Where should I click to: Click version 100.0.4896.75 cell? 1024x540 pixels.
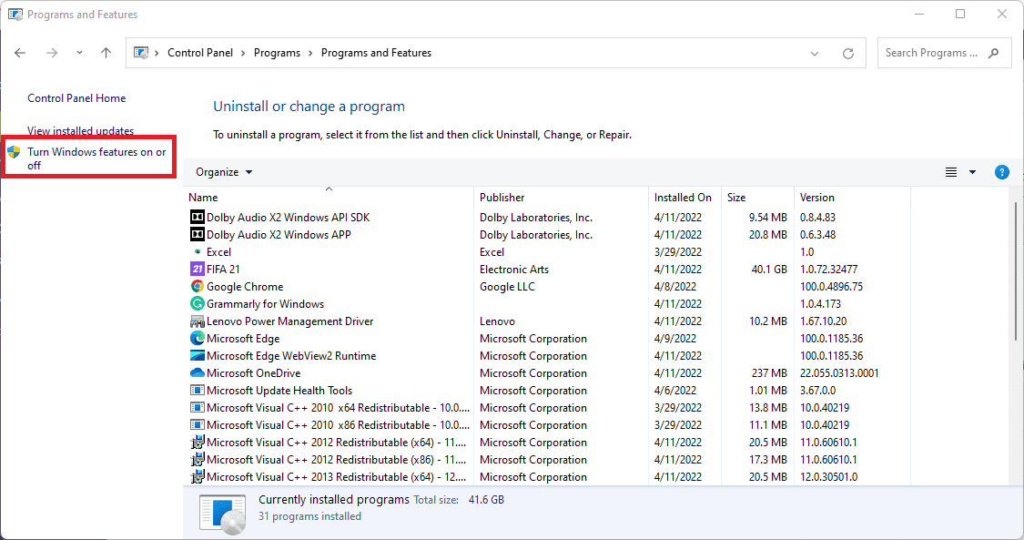point(831,287)
